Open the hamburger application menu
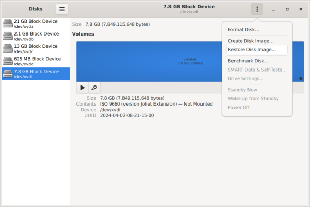The image size is (310, 207). tap(62, 9)
